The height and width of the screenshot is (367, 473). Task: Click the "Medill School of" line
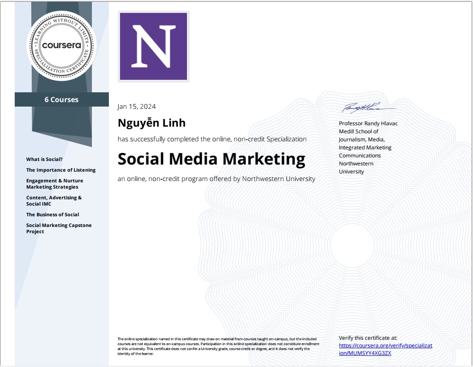(x=358, y=132)
